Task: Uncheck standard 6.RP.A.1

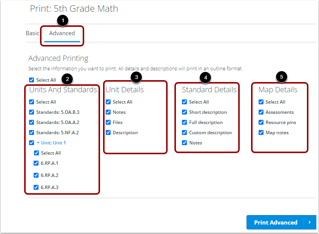Action: click(36, 163)
